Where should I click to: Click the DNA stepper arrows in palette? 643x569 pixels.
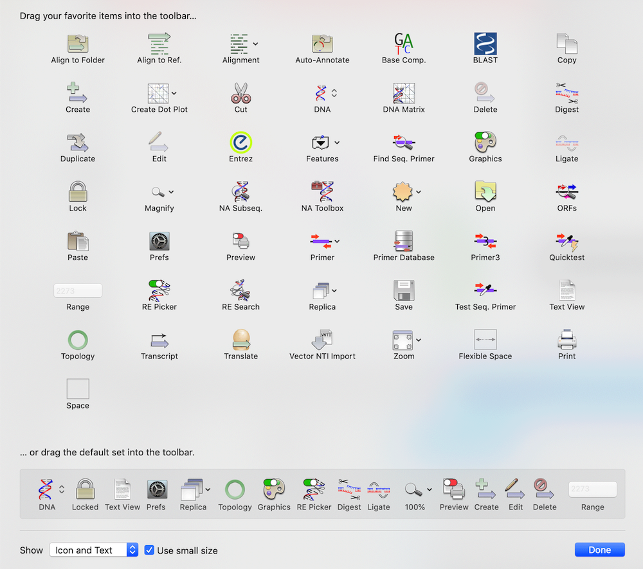point(334,93)
